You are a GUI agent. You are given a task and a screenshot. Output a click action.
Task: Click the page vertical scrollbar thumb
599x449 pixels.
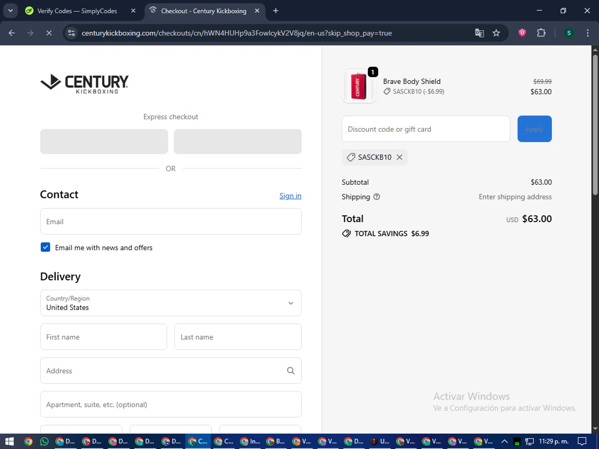click(x=595, y=125)
